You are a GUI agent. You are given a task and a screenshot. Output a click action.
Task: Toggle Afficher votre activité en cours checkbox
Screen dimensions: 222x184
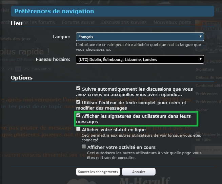tap(84, 146)
